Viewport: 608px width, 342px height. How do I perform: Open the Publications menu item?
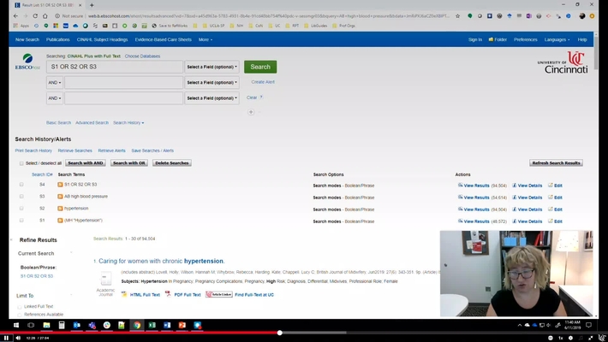[58, 39]
